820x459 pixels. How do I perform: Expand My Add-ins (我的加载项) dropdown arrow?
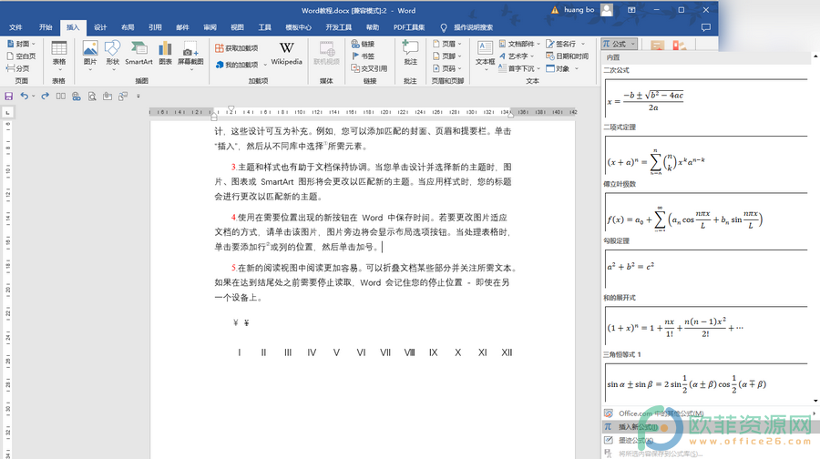point(264,65)
